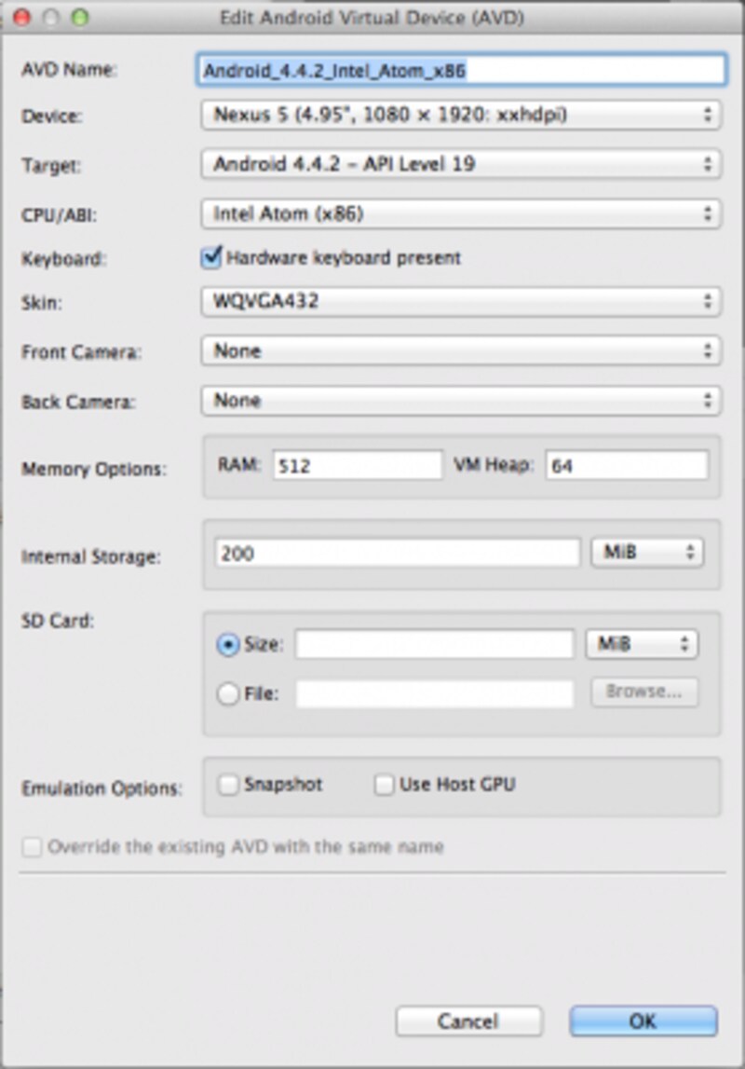Enable the Use Host GPU checkbox
The image size is (745, 1069).
coord(384,785)
